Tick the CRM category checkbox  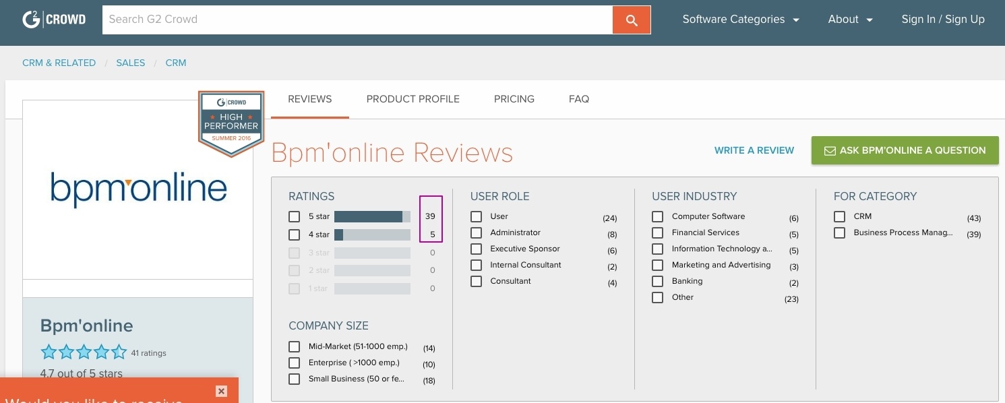click(x=839, y=216)
